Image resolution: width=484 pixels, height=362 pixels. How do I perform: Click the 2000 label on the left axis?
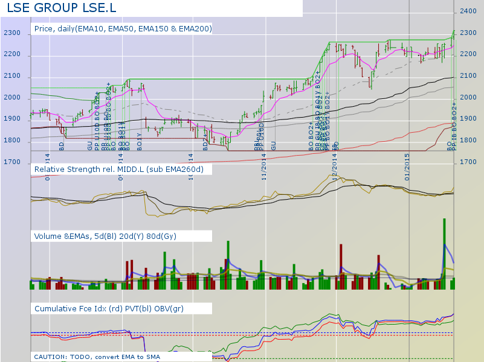pyautogui.click(x=12, y=97)
